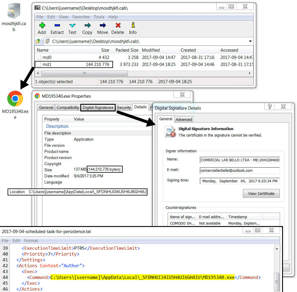Click the md0 size value 4 432
Image resolution: width=297 pixels, height=292 pixels.
104,57
